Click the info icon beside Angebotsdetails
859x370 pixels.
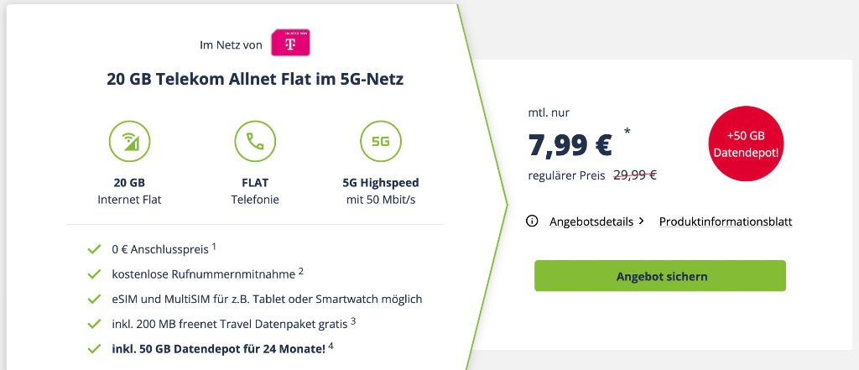531,221
